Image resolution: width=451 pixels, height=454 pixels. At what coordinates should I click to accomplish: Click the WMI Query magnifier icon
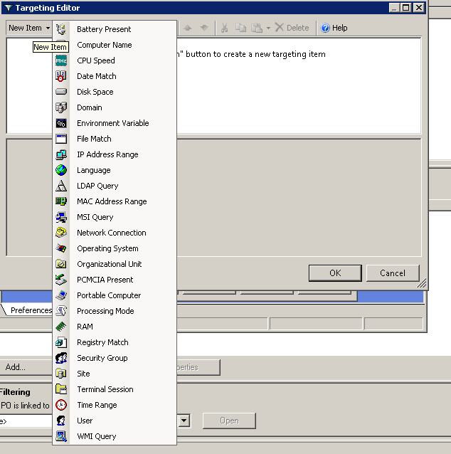61,436
